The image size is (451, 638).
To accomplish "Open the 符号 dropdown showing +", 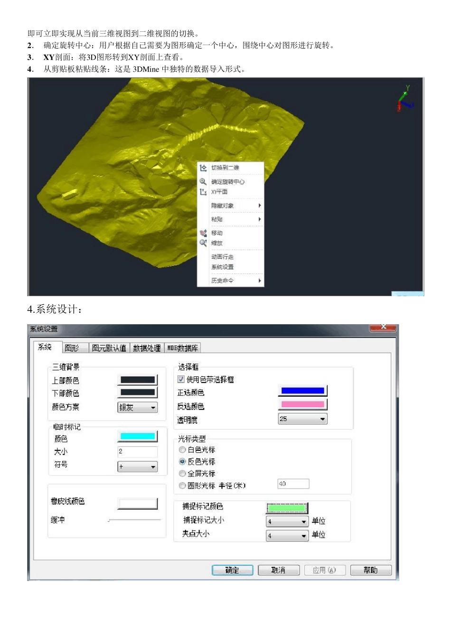I will tap(137, 467).
